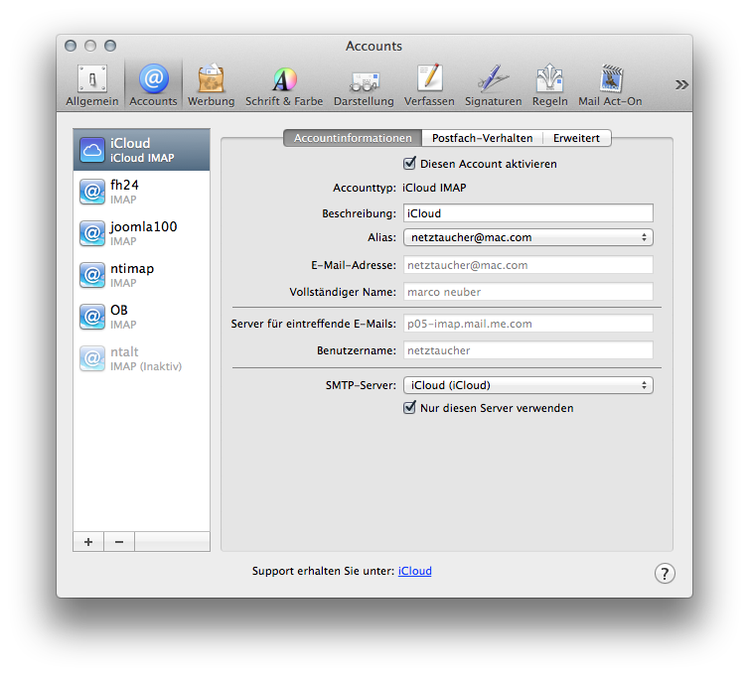This screenshot has width=749, height=676.
Task: Open the Verfassen composing pane
Action: (x=429, y=85)
